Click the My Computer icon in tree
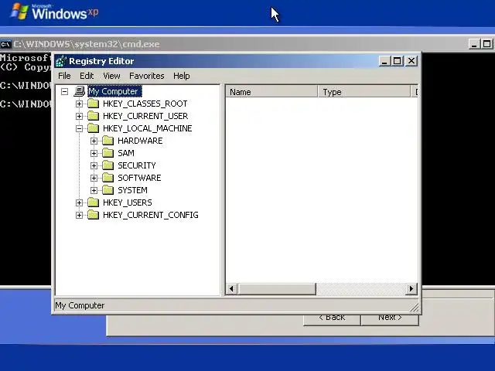 (79, 91)
